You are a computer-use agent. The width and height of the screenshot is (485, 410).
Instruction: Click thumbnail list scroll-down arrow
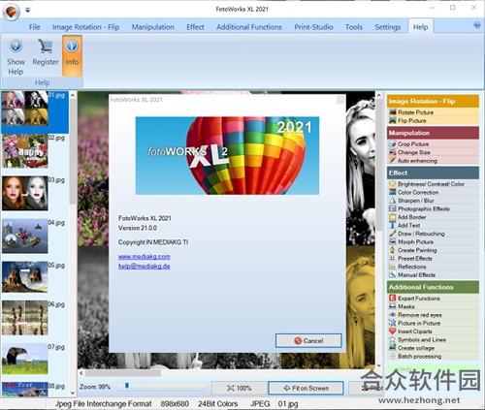pos(73,393)
